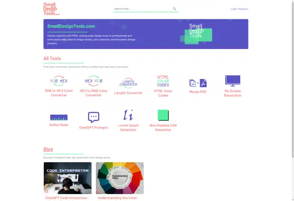
Task: Open the HEX to RGB converter icon
Action: pos(94,81)
